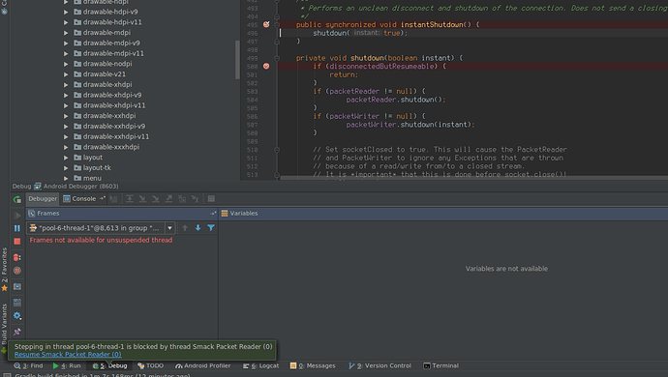
Task: Click the Mute Breakpoints icon
Action: tap(17, 271)
